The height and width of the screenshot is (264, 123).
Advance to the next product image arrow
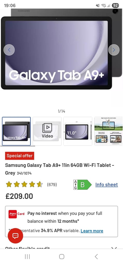click(114, 50)
